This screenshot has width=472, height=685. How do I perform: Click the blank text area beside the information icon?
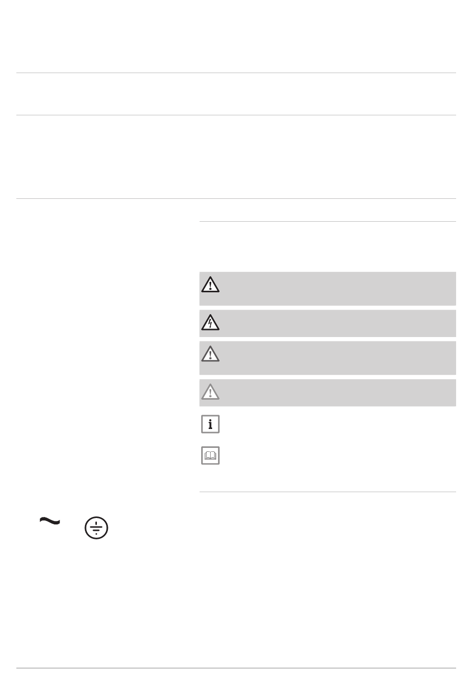point(339,425)
